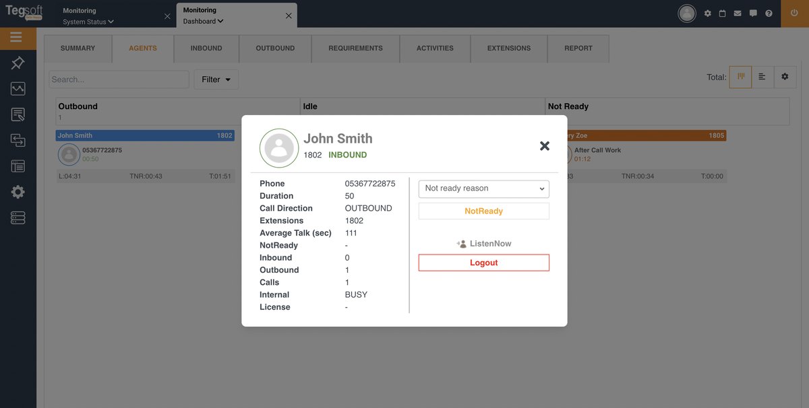809x408 pixels.
Task: Click the red Logout button
Action: pos(484,263)
